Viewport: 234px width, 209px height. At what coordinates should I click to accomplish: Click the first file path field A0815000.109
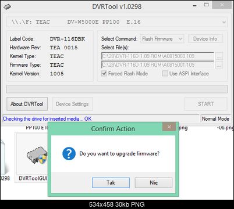click(158, 56)
